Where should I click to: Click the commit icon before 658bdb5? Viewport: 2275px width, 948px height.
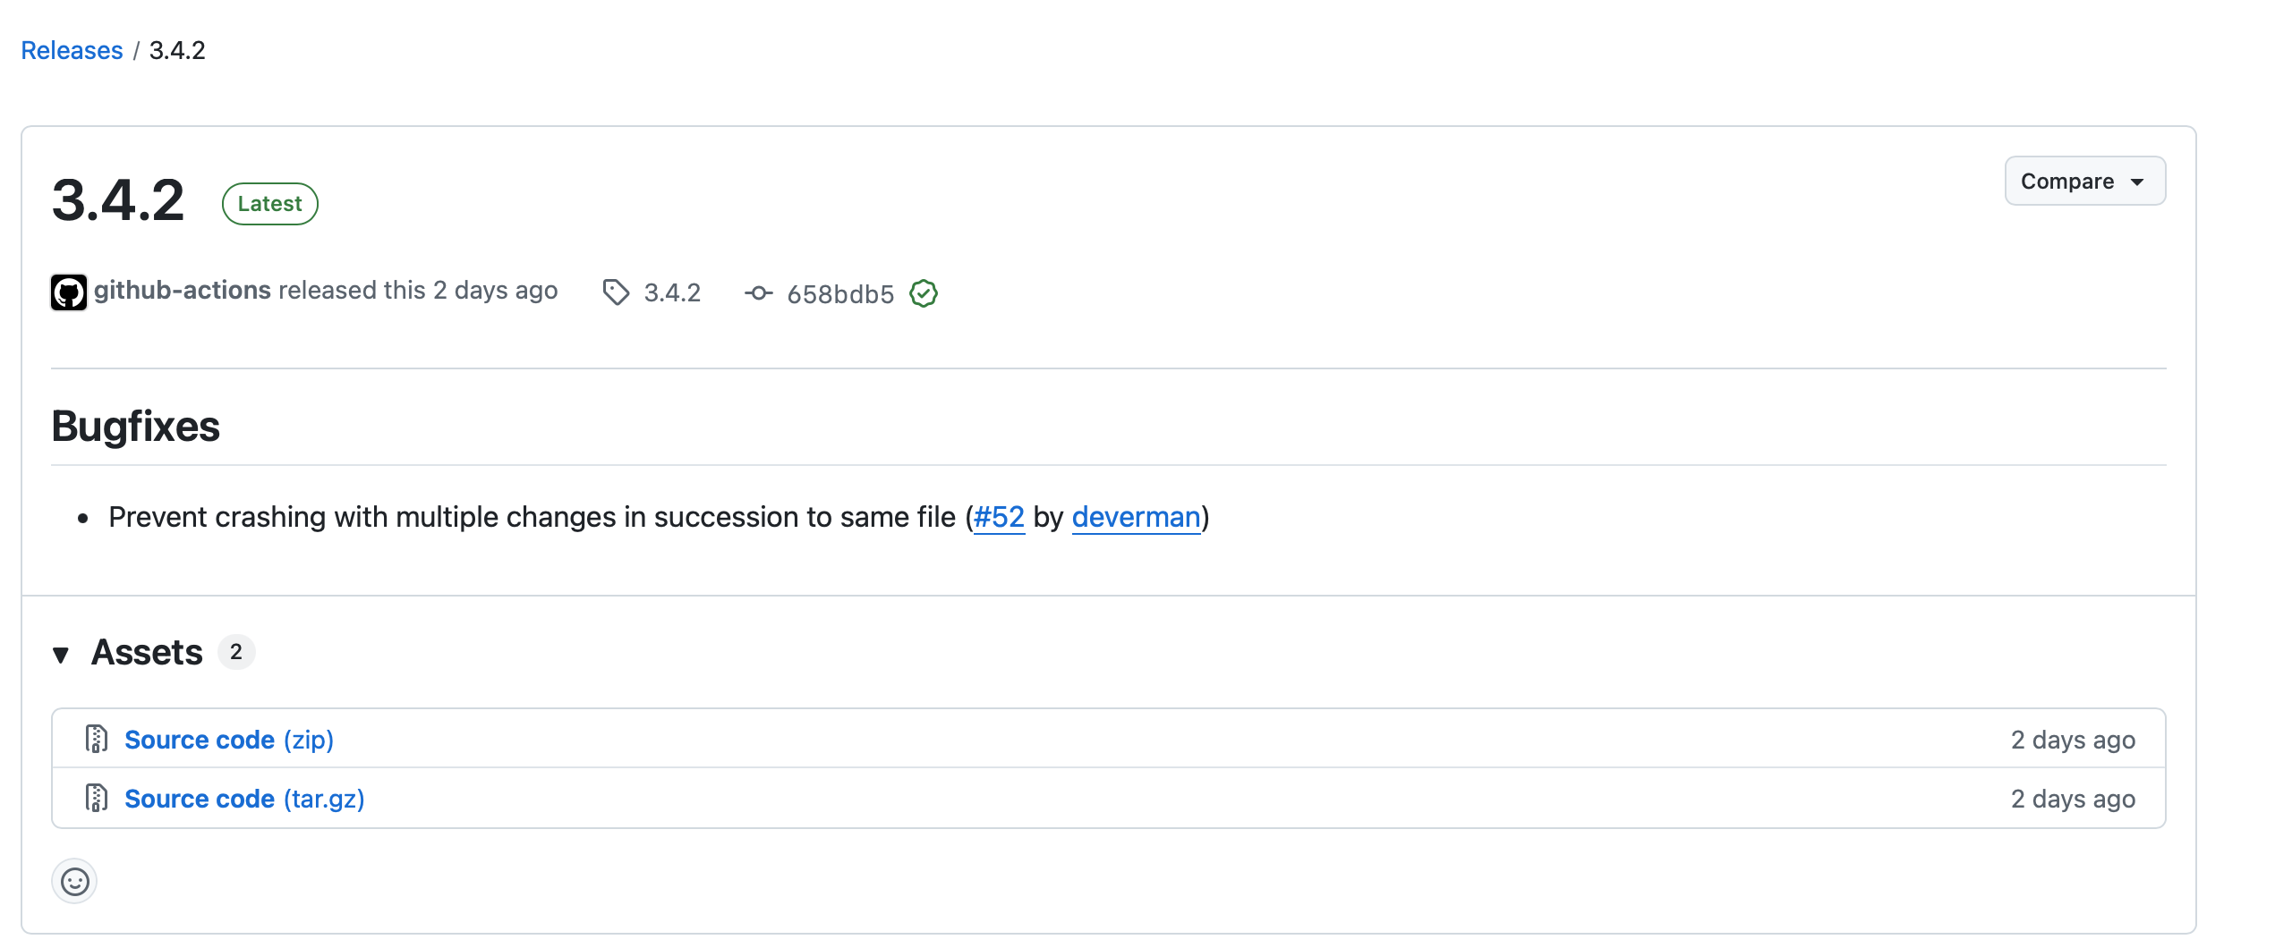[759, 293]
